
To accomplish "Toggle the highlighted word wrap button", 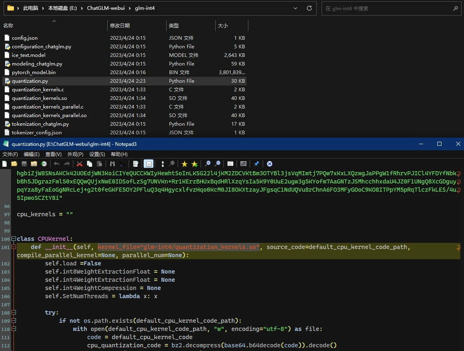I will [x=149, y=164].
